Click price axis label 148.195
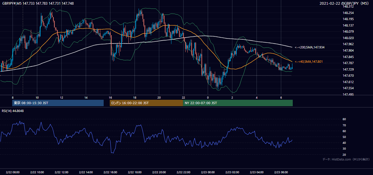 [348, 19]
